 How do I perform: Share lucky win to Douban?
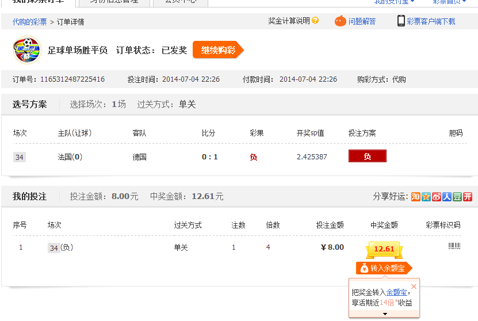(457, 197)
